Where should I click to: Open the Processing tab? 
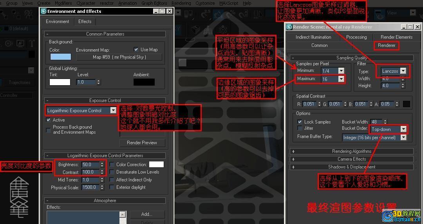[356, 37]
